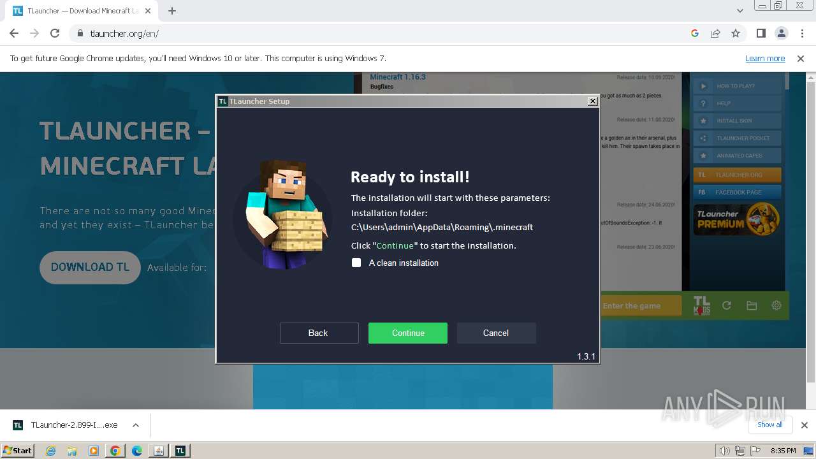Close the Chrome downloads bar
816x459 pixels.
tap(804, 425)
